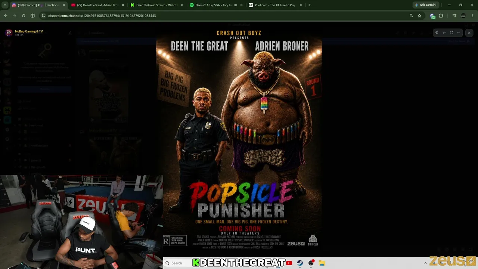
Task: Open the media controls in the toolbar
Action: [x=454, y=16]
